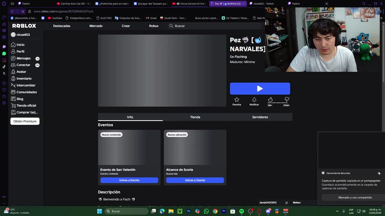
Task: Click Marcado y uso compartido button
Action: [x=355, y=197]
